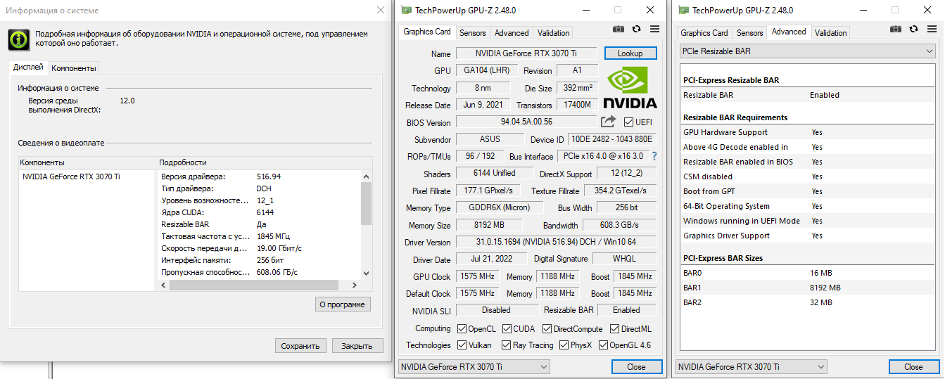This screenshot has height=379, width=945.
Task: Click the Name field showing RTX 3070 Ti
Action: point(526,53)
